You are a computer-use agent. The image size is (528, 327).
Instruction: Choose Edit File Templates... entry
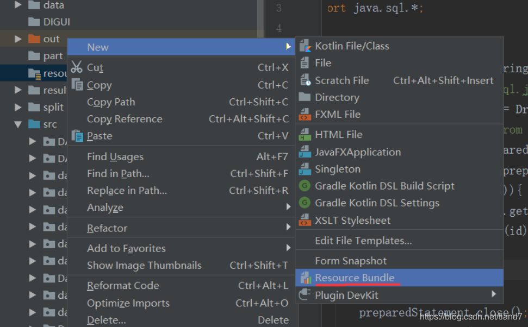(x=399, y=241)
